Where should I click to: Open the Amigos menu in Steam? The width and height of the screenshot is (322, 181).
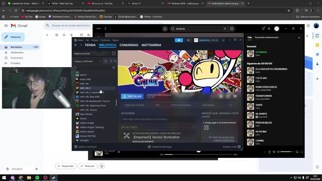95,40
